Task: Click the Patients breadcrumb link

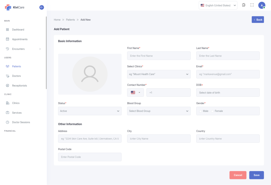Action: [70, 20]
